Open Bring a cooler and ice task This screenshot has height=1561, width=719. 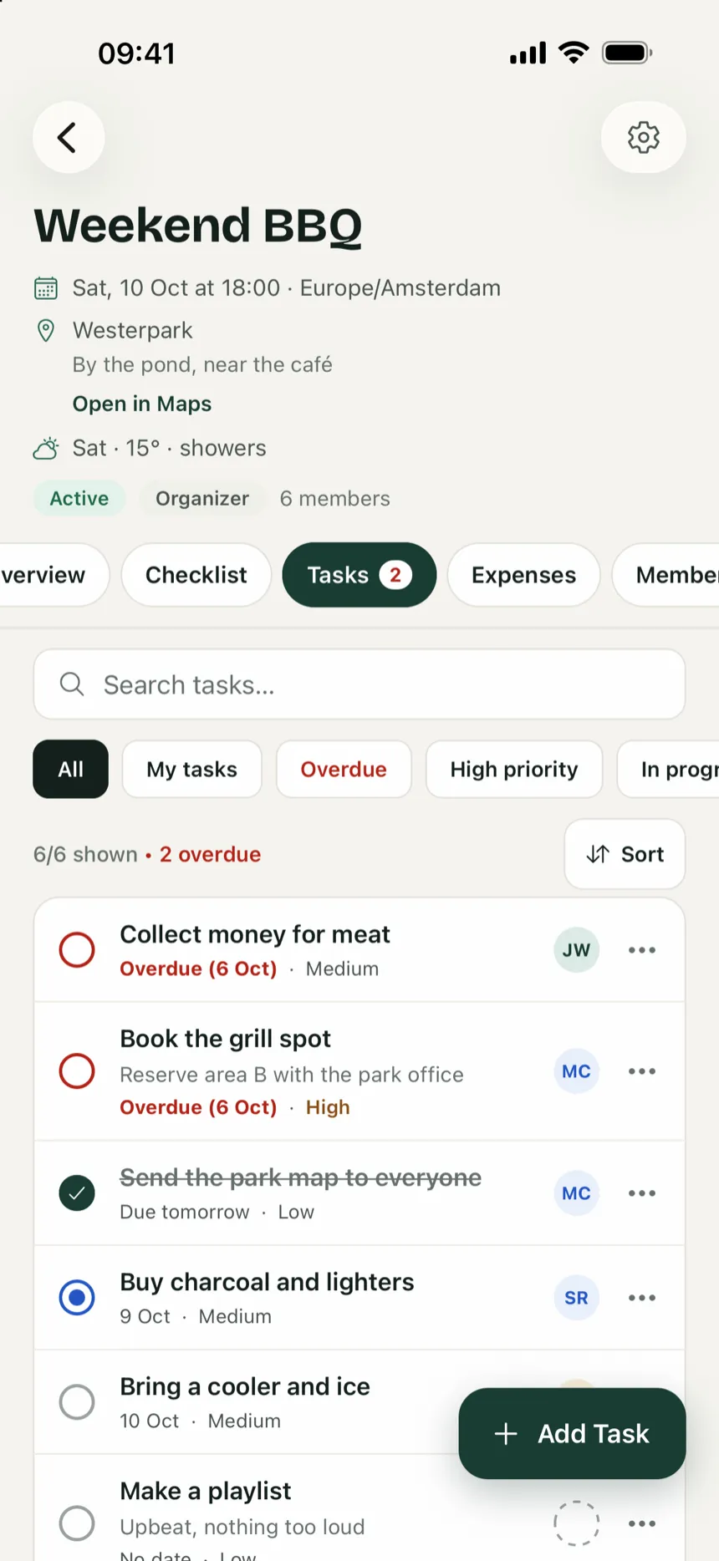coord(245,1386)
